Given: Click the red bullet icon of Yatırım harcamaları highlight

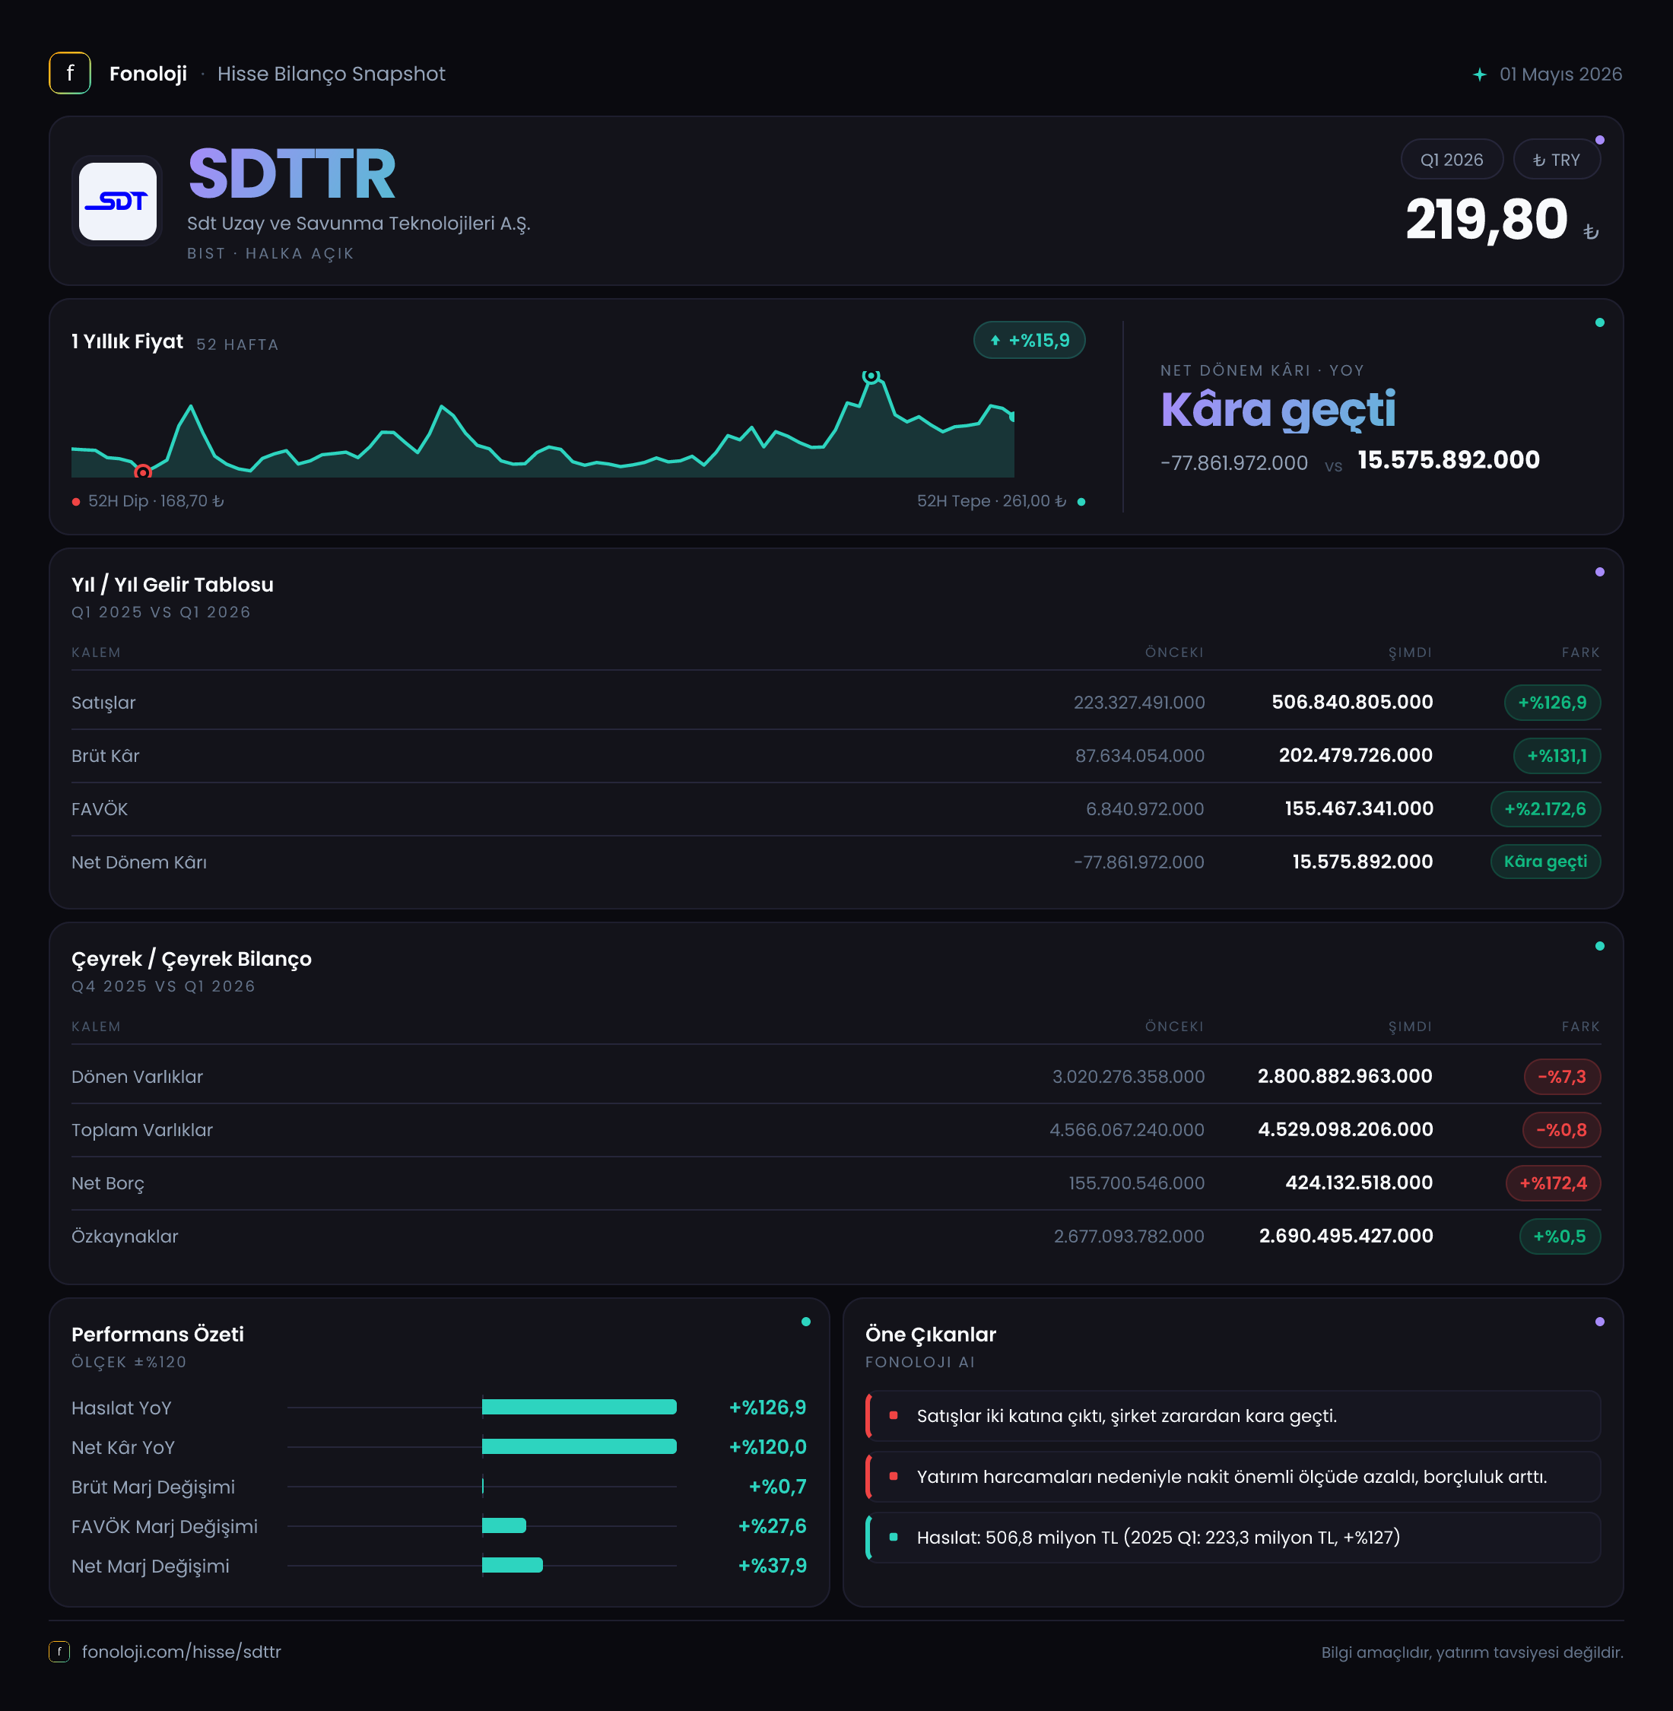Looking at the screenshot, I should point(894,1476).
